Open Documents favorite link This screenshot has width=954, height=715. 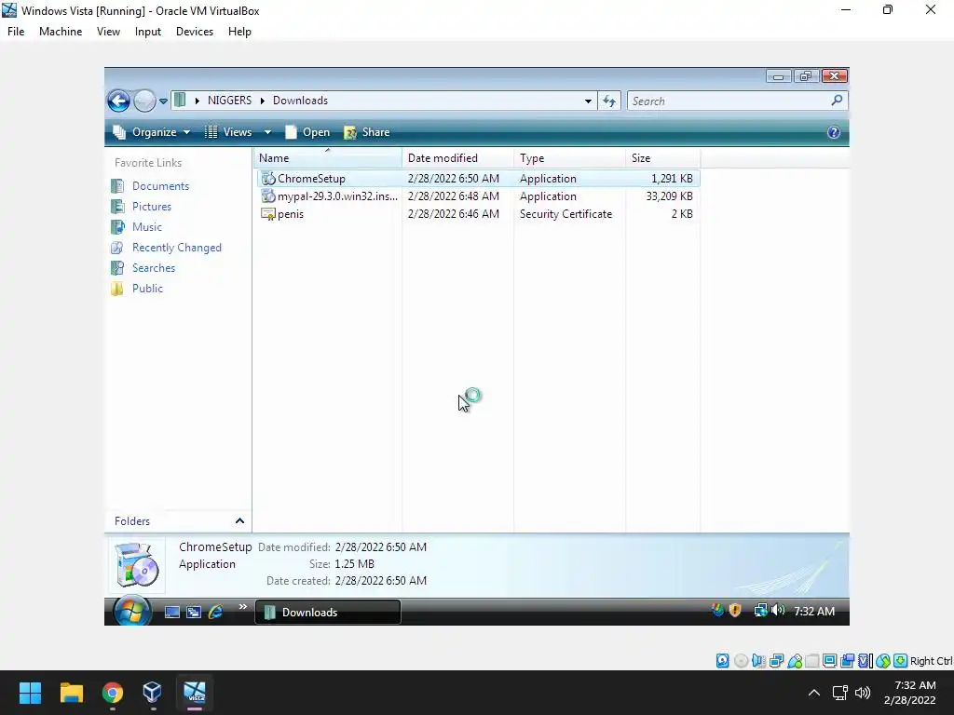click(x=160, y=186)
